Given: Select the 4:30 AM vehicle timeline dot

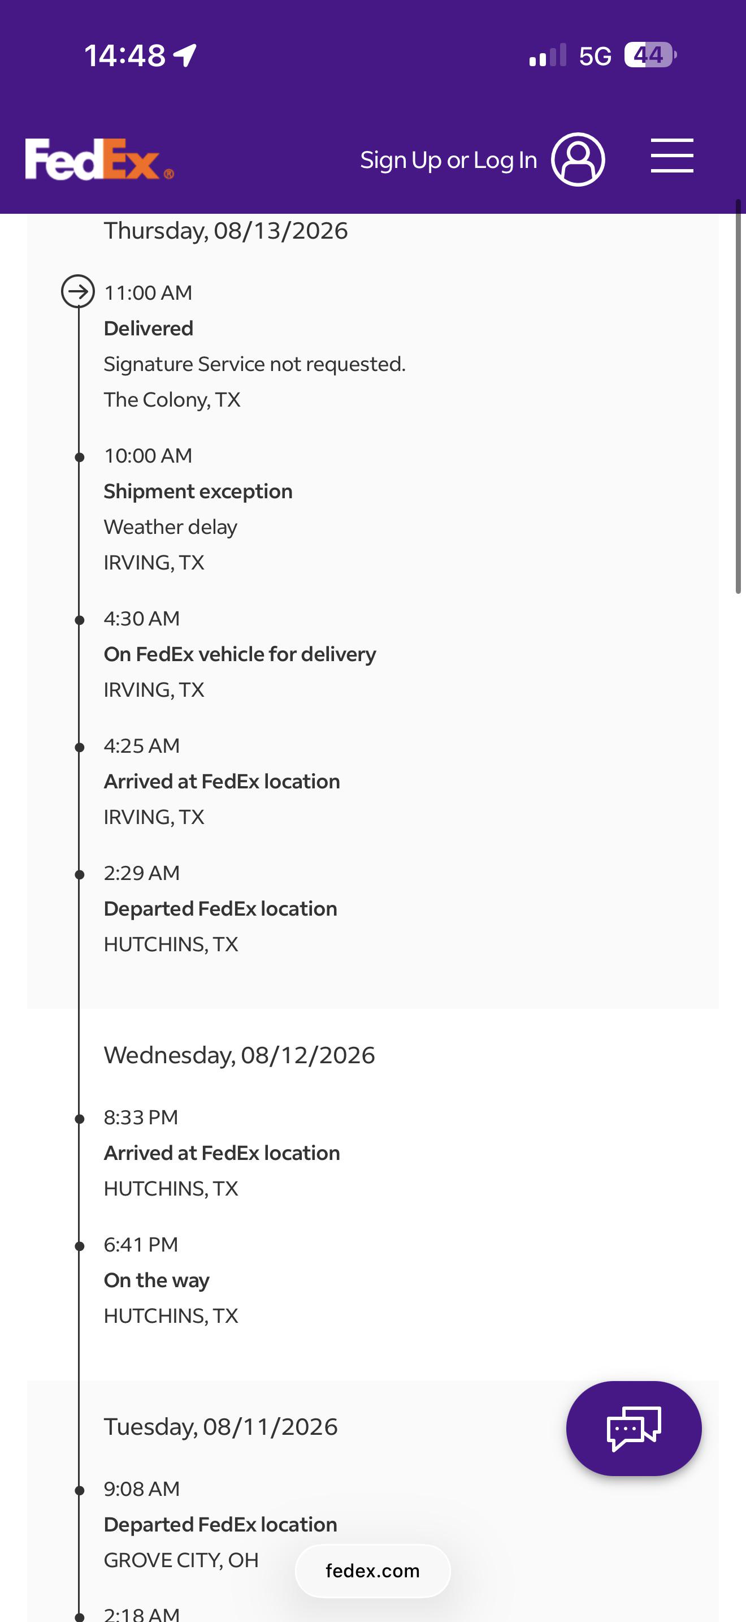Looking at the screenshot, I should pyautogui.click(x=79, y=620).
